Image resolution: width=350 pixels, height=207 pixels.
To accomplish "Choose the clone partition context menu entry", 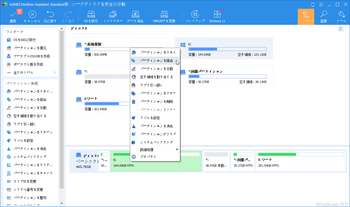I will (x=155, y=93).
